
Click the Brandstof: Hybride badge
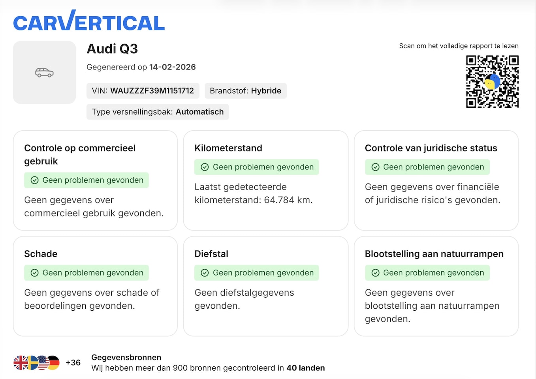(245, 91)
